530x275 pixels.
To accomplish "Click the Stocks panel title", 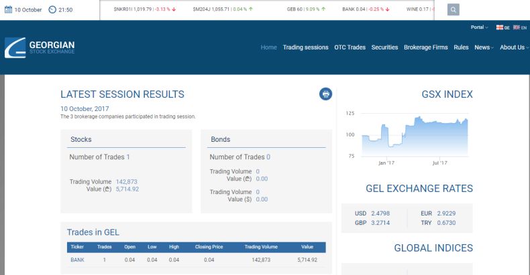I will point(81,140).
